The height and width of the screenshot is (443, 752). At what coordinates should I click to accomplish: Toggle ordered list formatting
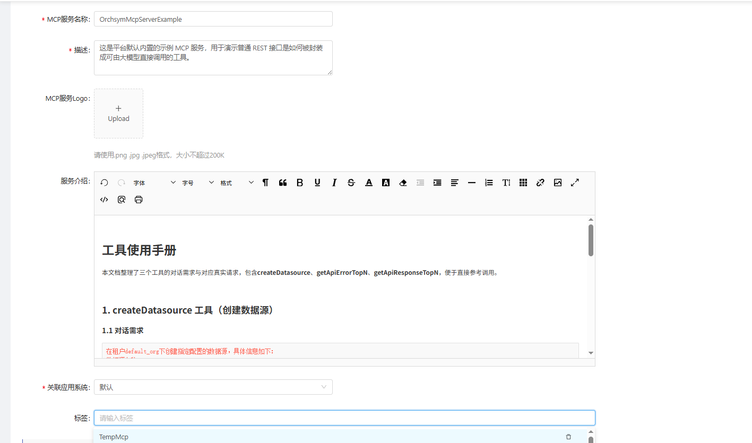tap(488, 182)
